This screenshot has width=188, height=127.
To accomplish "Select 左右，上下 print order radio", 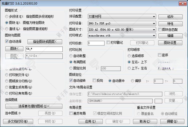I will click(x=129, y=62).
